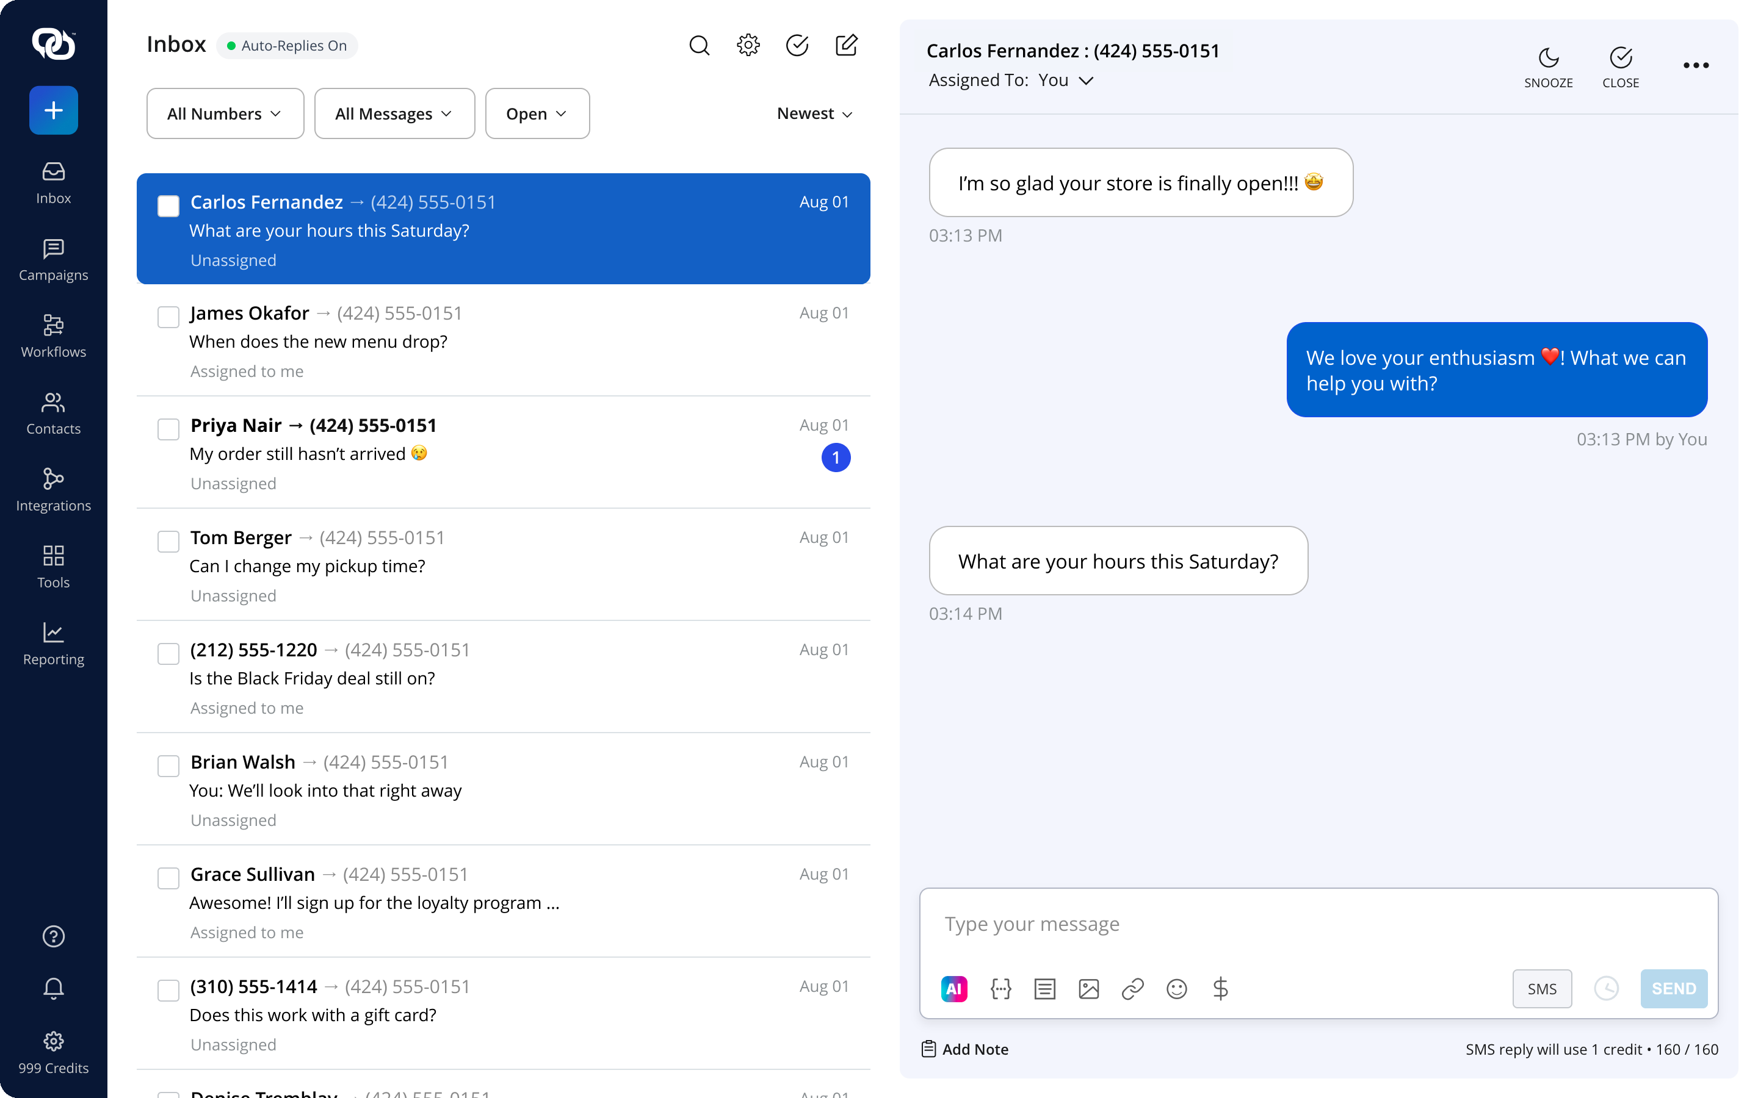Click the unread badge showing 1
Viewport: 1758px width, 1098px height.
pyautogui.click(x=836, y=457)
